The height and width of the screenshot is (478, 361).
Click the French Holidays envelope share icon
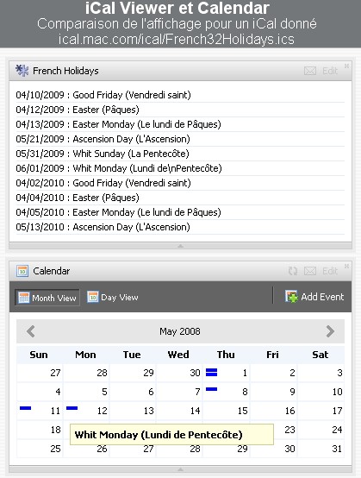point(310,71)
